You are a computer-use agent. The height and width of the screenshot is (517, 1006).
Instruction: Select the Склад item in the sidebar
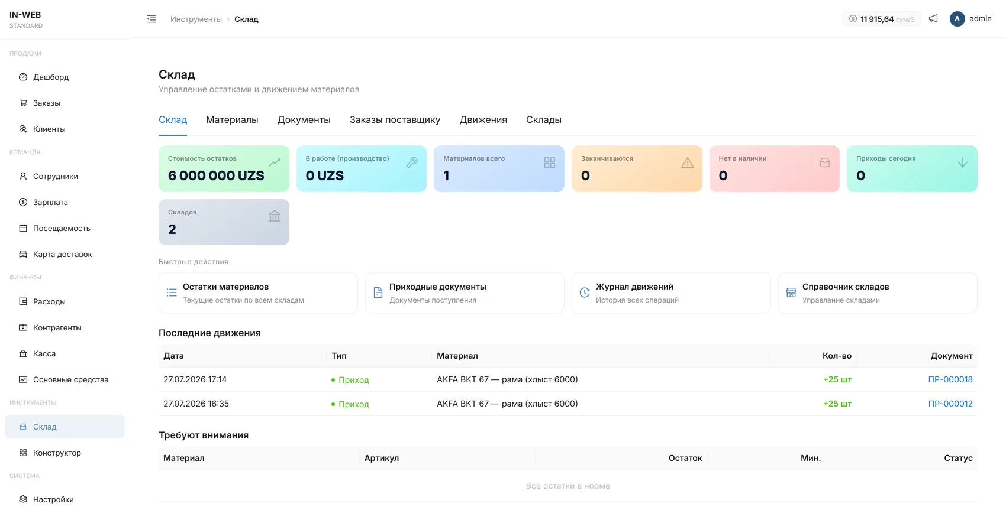pos(65,427)
